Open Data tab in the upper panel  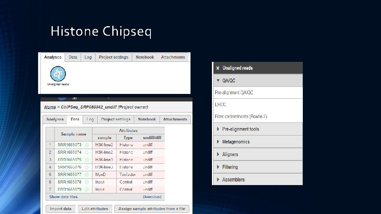coord(73,57)
